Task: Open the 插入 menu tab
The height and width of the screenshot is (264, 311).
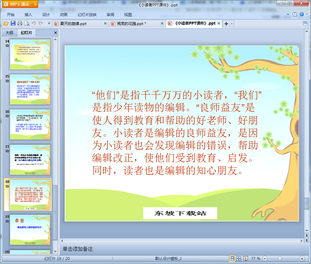Action: point(28,15)
